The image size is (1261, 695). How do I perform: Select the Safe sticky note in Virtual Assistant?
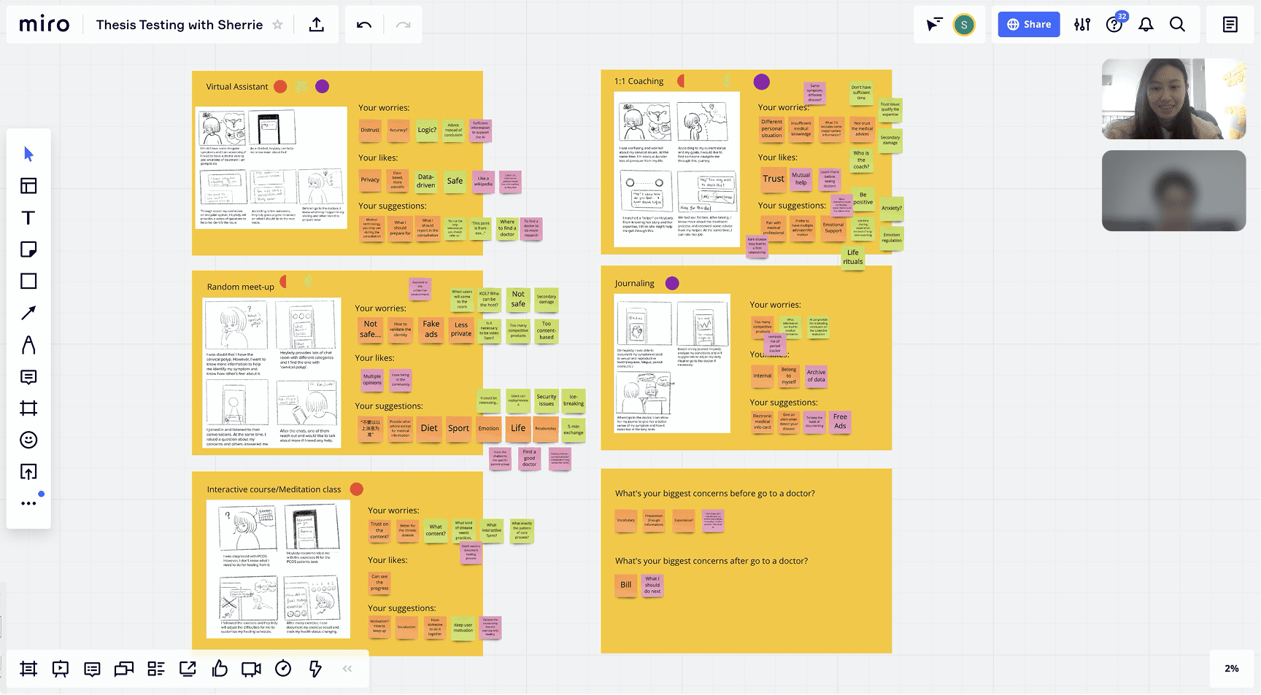[x=455, y=181]
